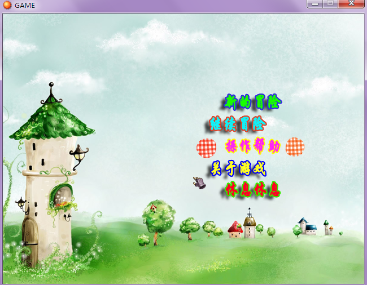The height and width of the screenshot is (285, 367).
Task: Open the 操作帮助 controls help entry
Action: [x=253, y=146]
